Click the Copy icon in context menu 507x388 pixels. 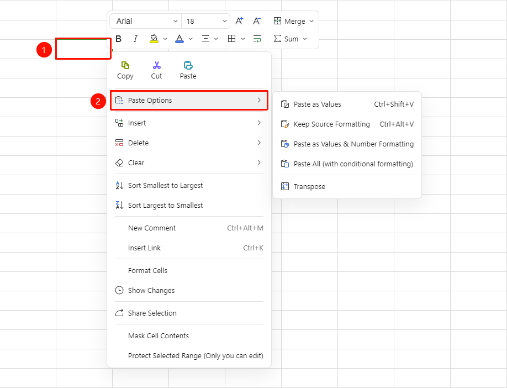pos(125,65)
